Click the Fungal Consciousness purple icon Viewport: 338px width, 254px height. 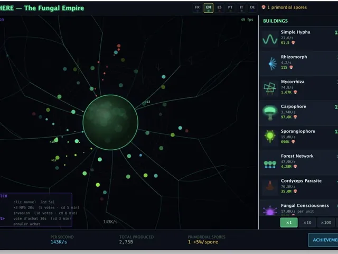[270, 211]
